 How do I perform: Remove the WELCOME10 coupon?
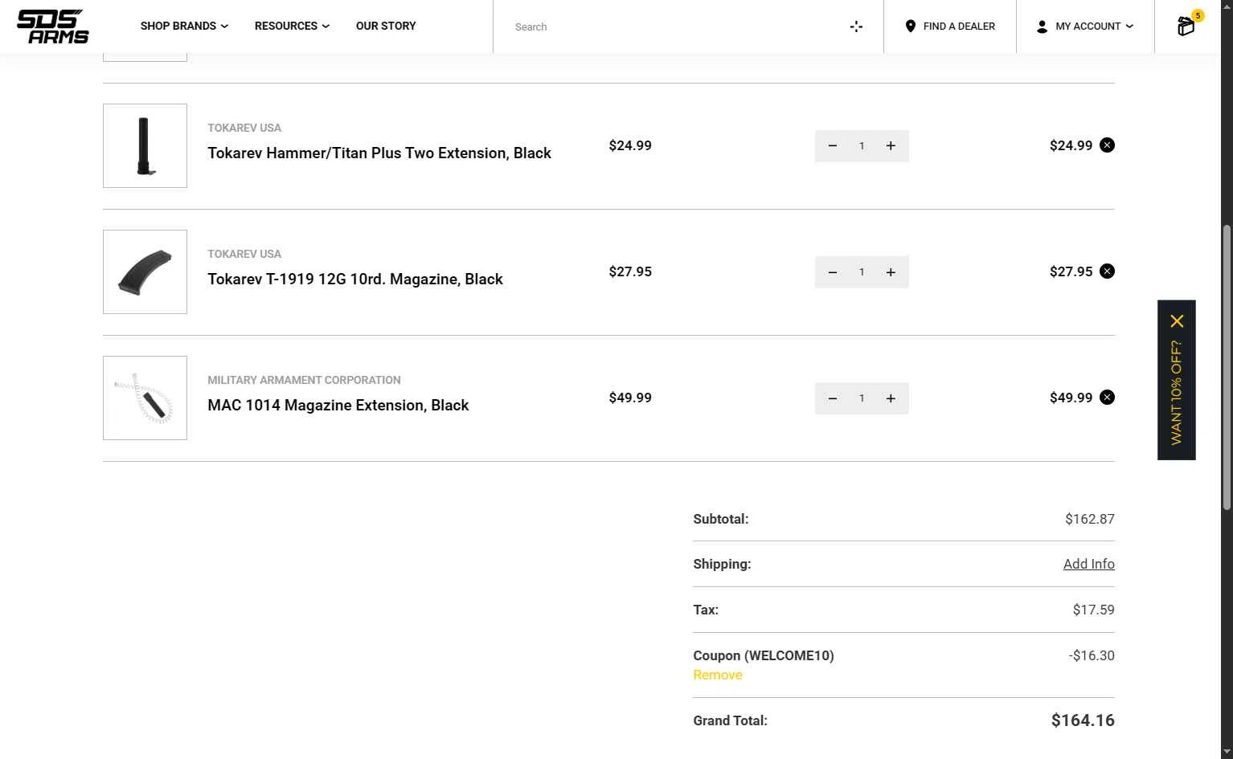click(x=718, y=675)
